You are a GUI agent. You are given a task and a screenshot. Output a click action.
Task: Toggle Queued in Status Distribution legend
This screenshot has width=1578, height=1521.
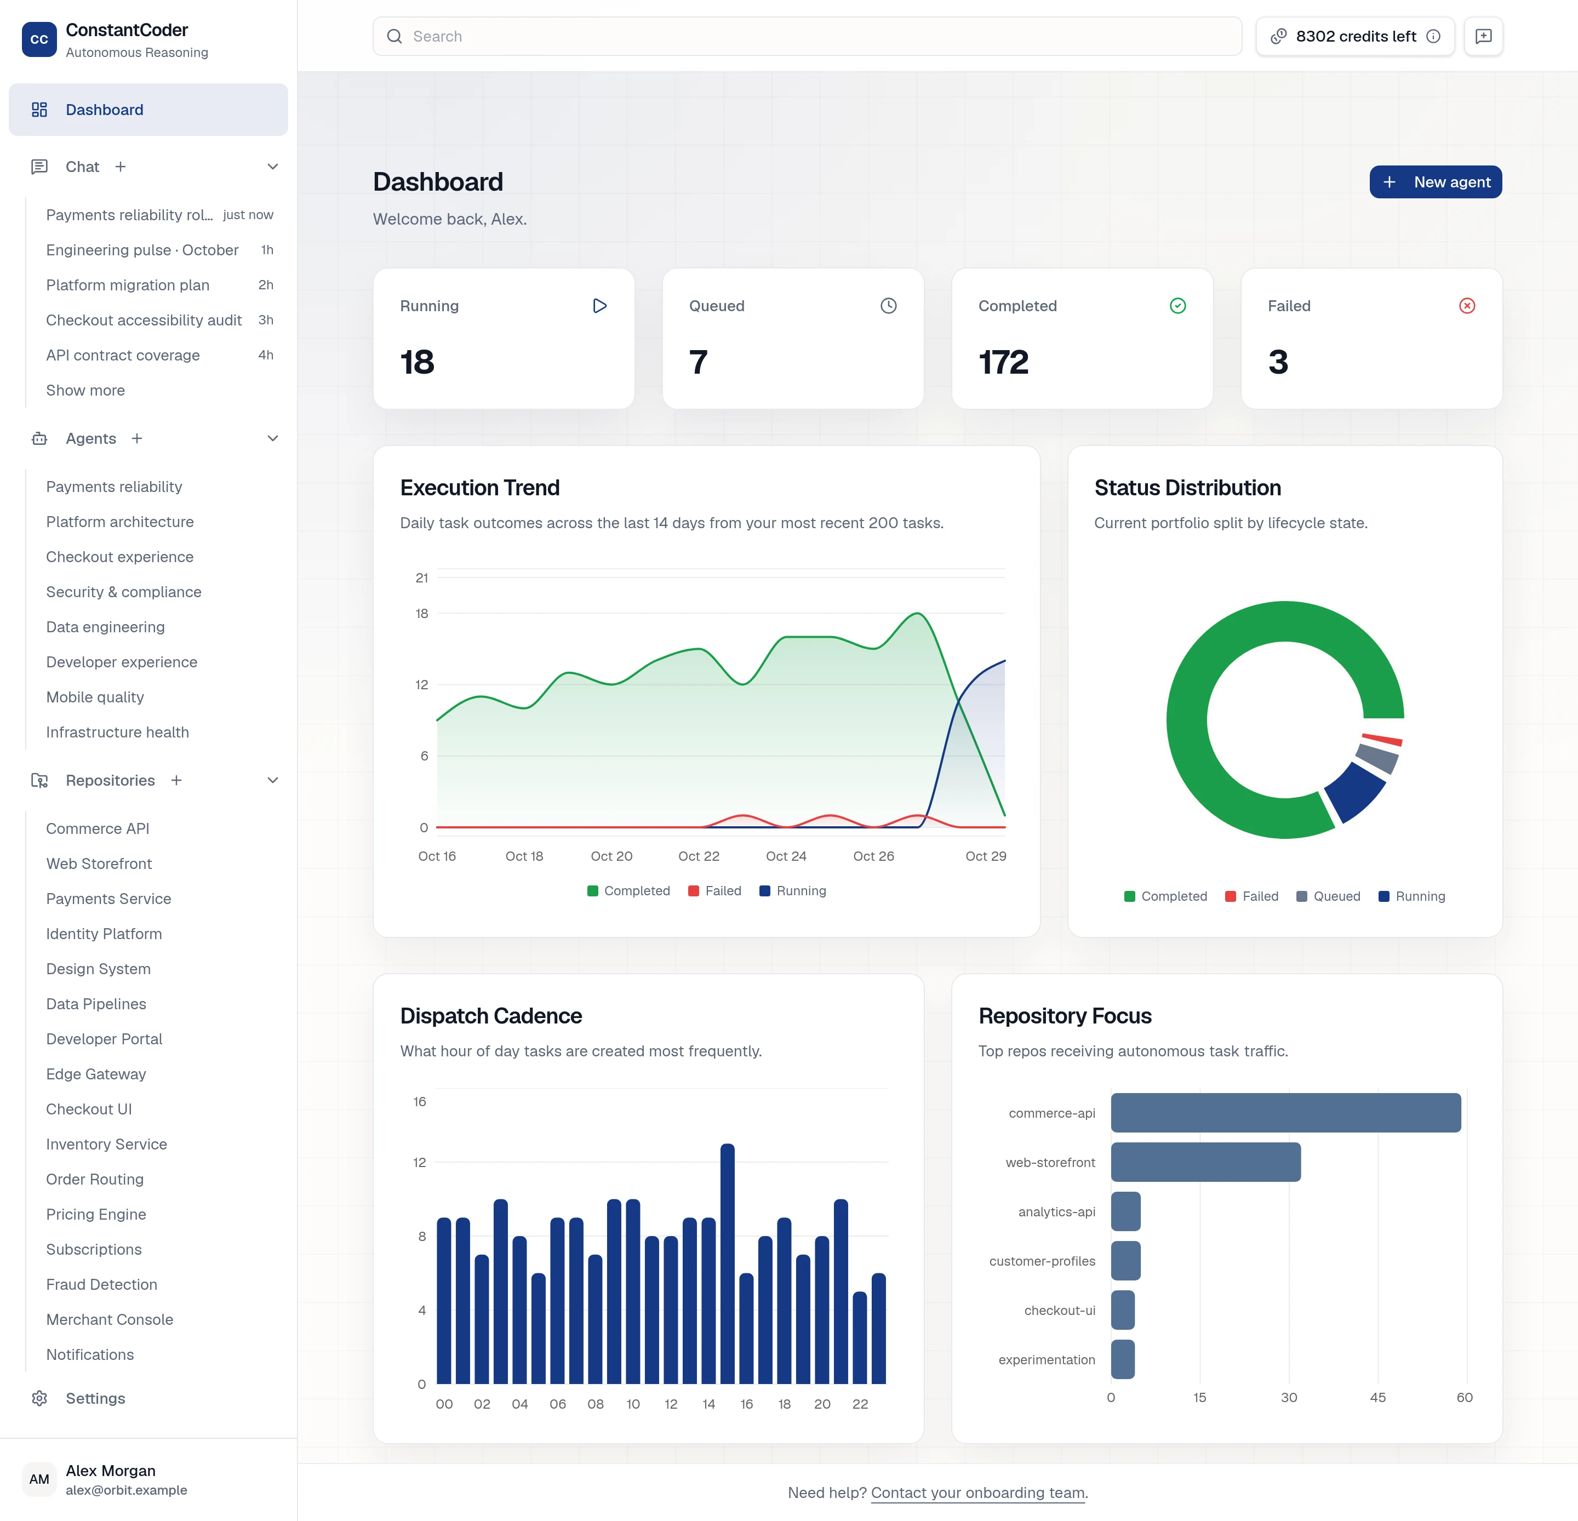click(1328, 896)
